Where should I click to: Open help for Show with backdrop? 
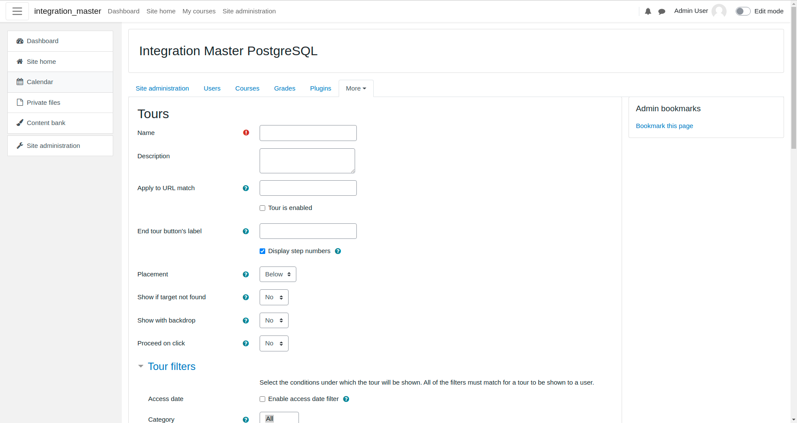click(246, 321)
